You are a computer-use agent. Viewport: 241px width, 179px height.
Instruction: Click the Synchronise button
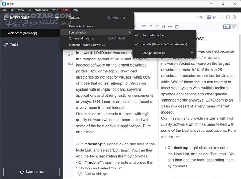[x=32, y=172]
